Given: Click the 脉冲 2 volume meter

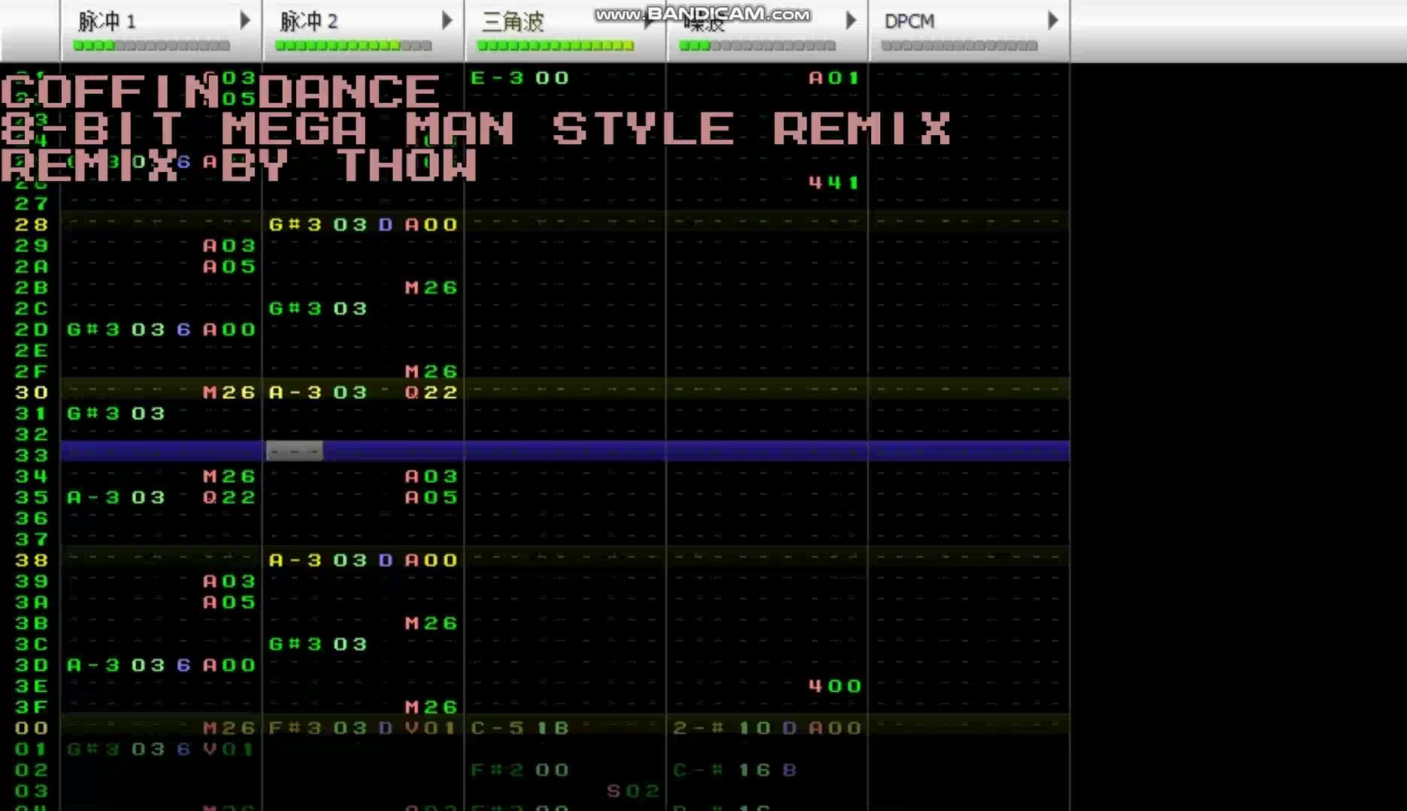Looking at the screenshot, I should pyautogui.click(x=353, y=46).
